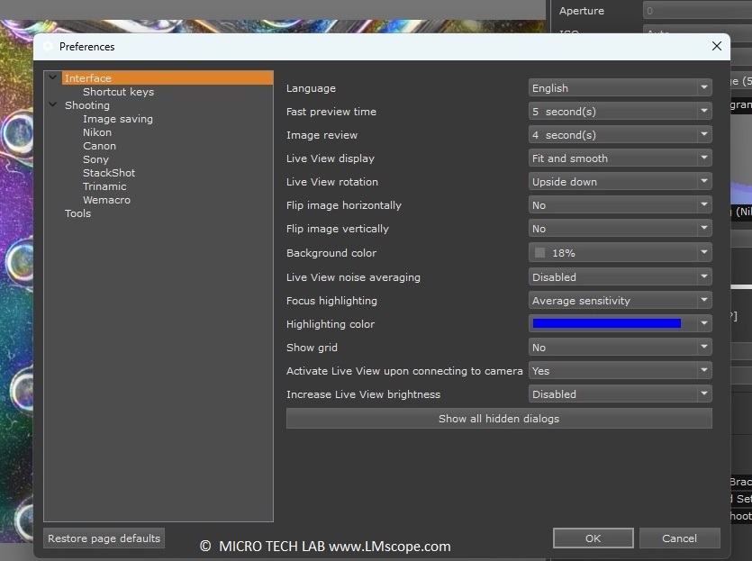Viewport: 752px width, 561px height.
Task: Go to the StackShot settings page
Action: [109, 173]
